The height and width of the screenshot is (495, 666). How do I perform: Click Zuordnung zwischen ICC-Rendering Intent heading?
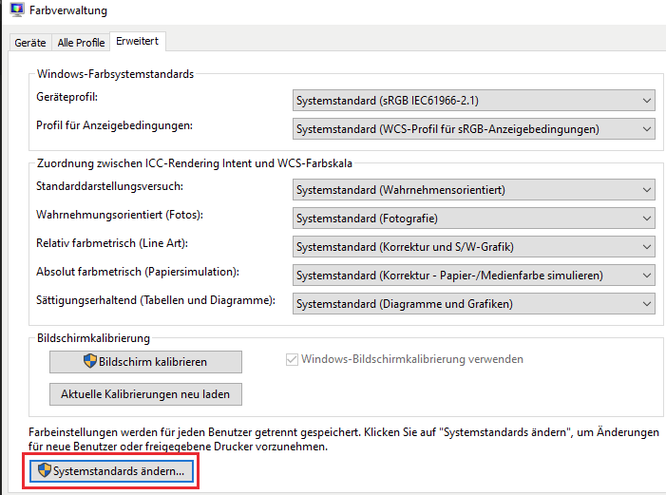click(x=195, y=163)
